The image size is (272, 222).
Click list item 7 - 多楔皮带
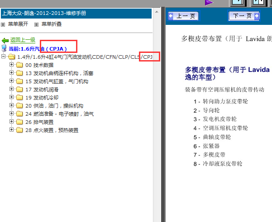point(209,155)
